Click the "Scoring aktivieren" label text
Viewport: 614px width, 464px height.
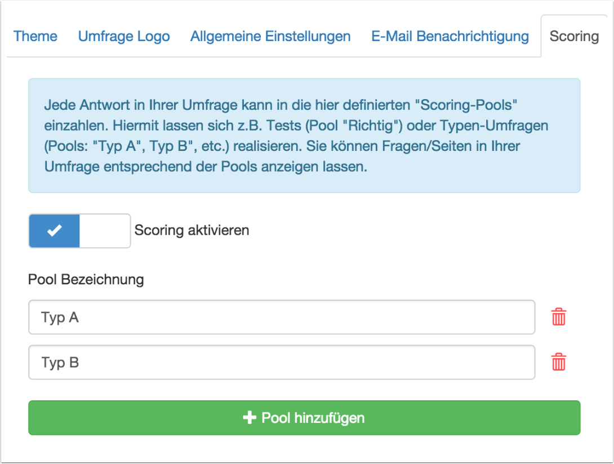pos(192,230)
